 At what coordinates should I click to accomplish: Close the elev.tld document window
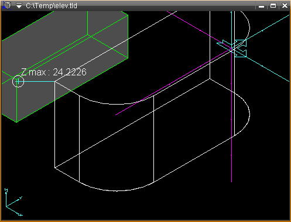pos(285,6)
